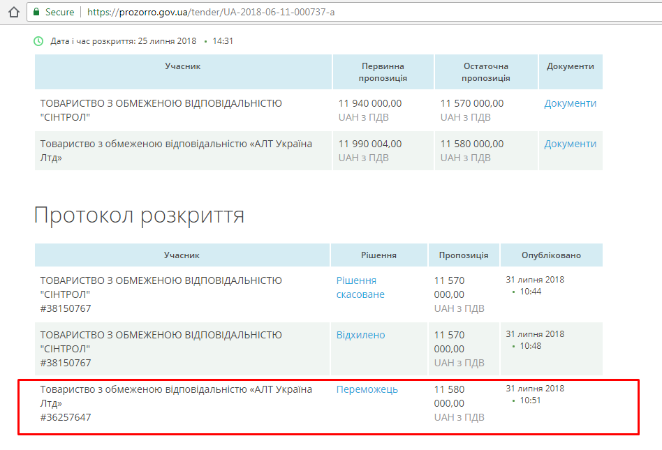Click initial bid 11 940 000,00
This screenshot has height=450, width=662.
click(x=370, y=103)
